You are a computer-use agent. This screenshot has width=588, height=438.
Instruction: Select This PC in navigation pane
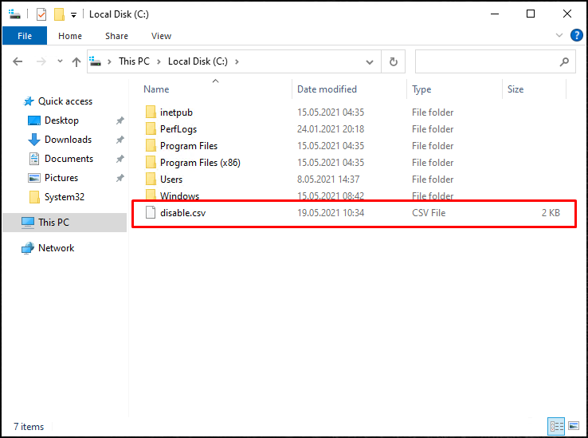click(53, 223)
